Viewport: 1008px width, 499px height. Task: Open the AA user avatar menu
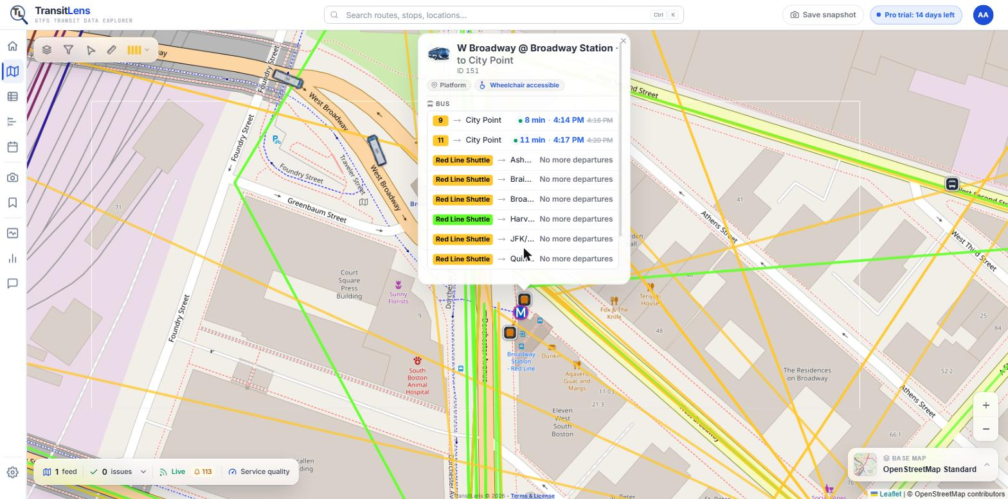coord(983,15)
